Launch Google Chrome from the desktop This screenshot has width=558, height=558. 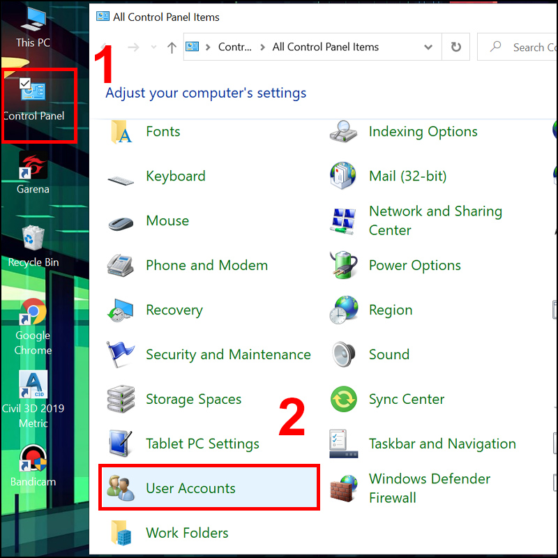32,312
